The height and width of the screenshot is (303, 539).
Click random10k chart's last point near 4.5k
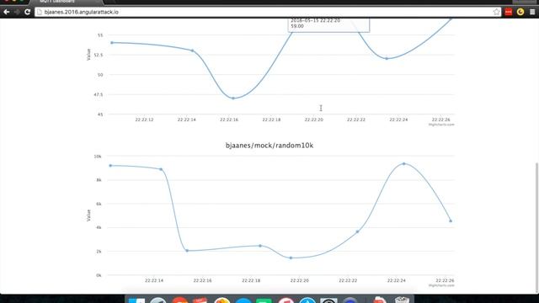pos(451,221)
